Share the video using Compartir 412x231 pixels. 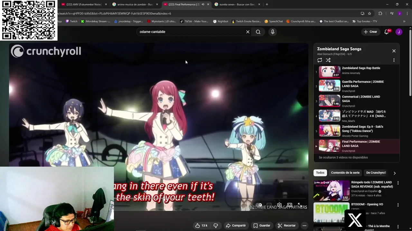tap(236, 226)
